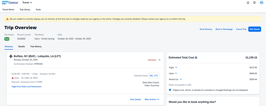
Task: Click the total cost $1,199.16
Action: (x=251, y=57)
